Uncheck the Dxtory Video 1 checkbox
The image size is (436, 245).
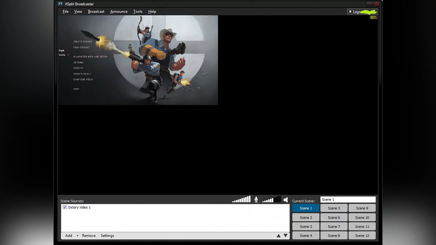click(x=65, y=207)
